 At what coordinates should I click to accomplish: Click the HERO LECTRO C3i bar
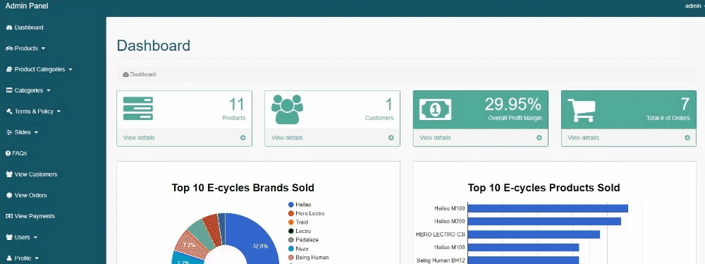534,234
